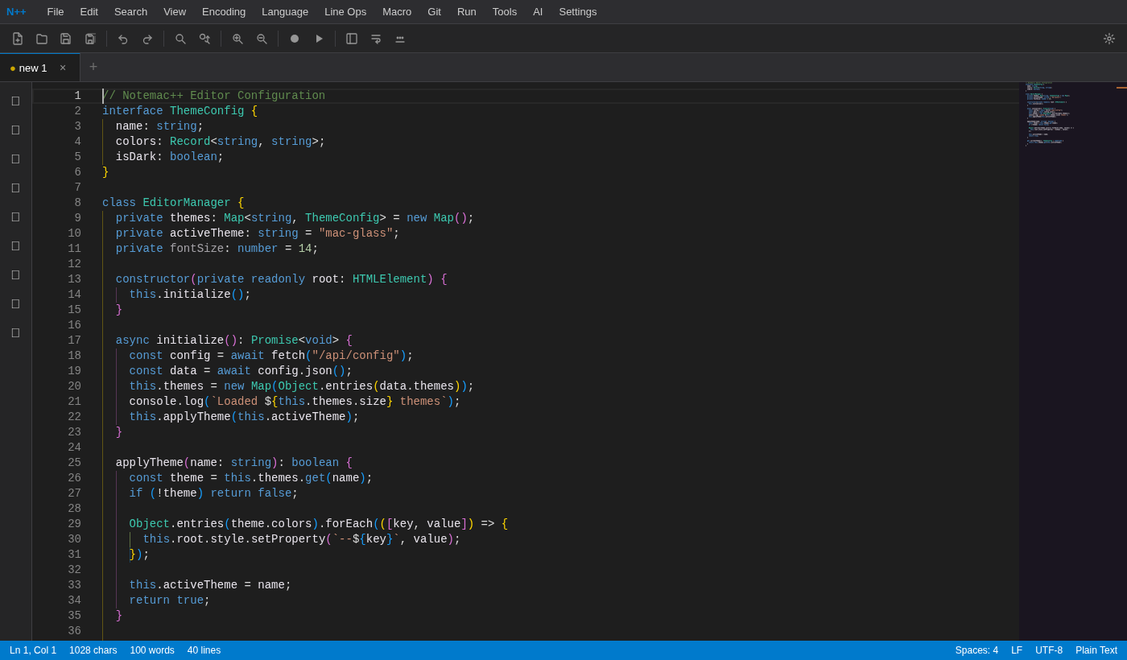Open a file from disk
This screenshot has width=1127, height=660.
[x=41, y=38]
